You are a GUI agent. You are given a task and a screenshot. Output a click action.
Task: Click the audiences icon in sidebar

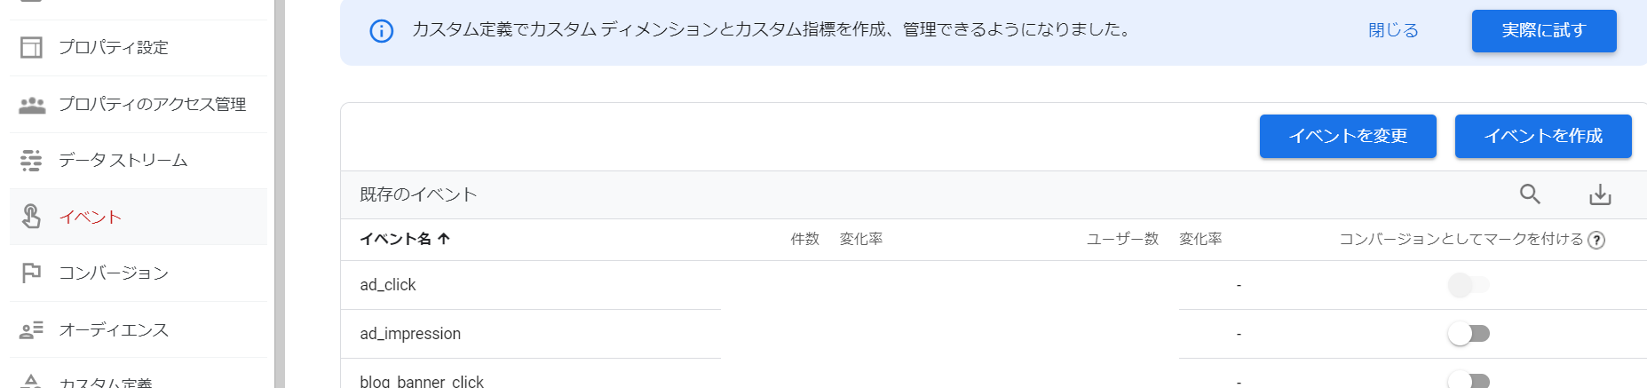point(31,330)
